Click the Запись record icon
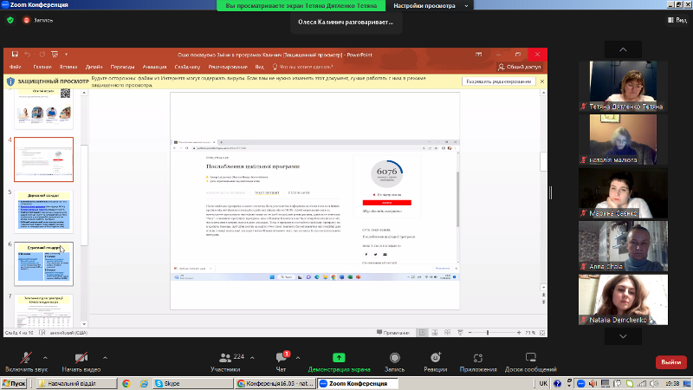 (x=394, y=357)
